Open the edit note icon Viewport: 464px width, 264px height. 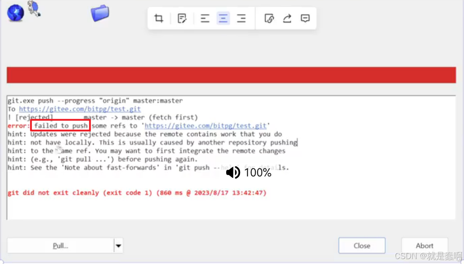(181, 18)
